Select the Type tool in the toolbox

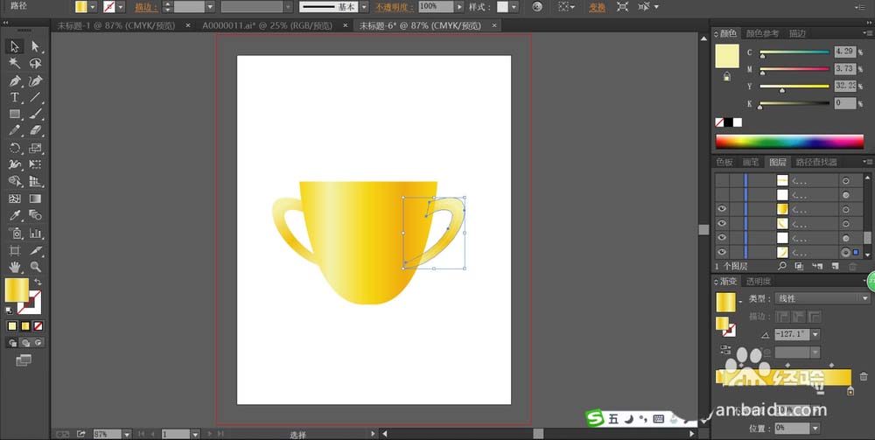[15, 97]
